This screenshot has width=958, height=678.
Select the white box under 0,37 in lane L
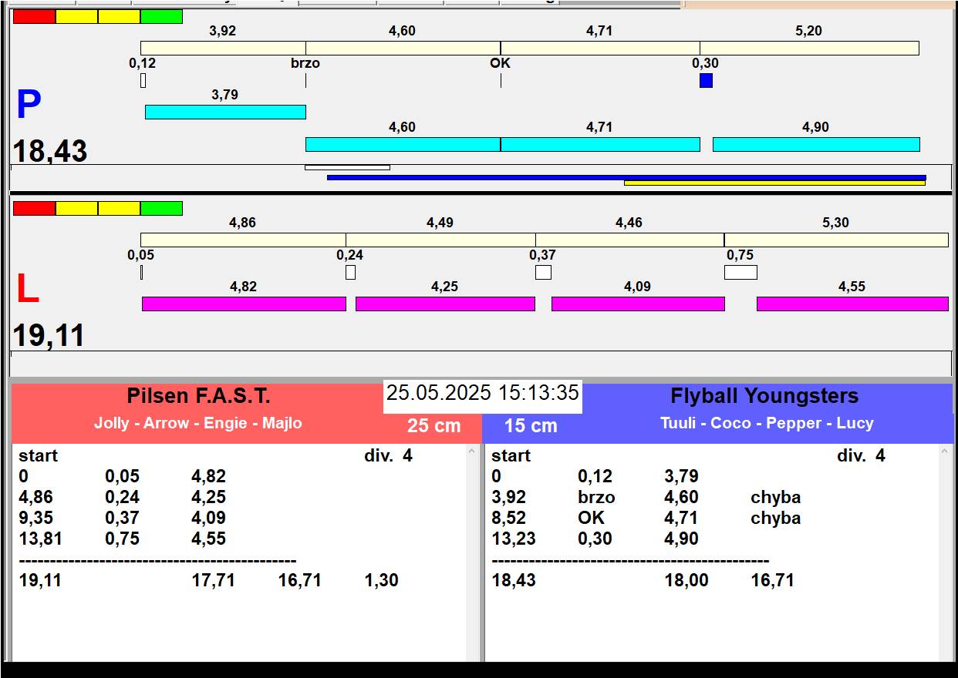point(544,272)
